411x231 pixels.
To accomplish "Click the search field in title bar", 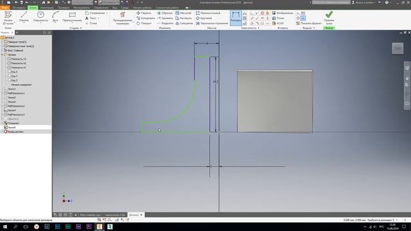I will 331,3.
